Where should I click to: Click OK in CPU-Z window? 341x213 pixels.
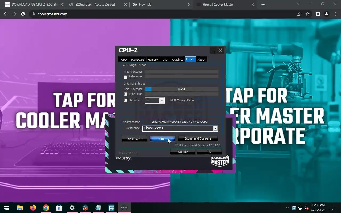point(209,152)
